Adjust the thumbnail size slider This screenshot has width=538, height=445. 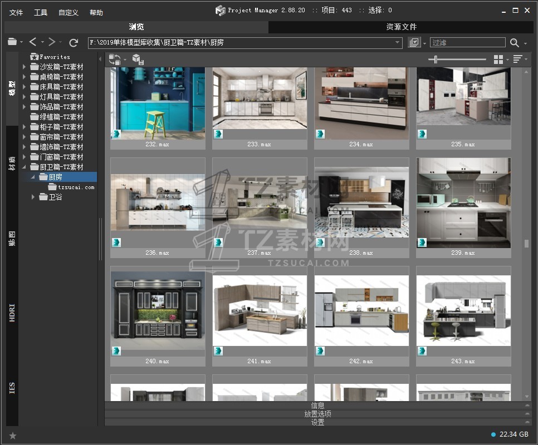coord(436,60)
